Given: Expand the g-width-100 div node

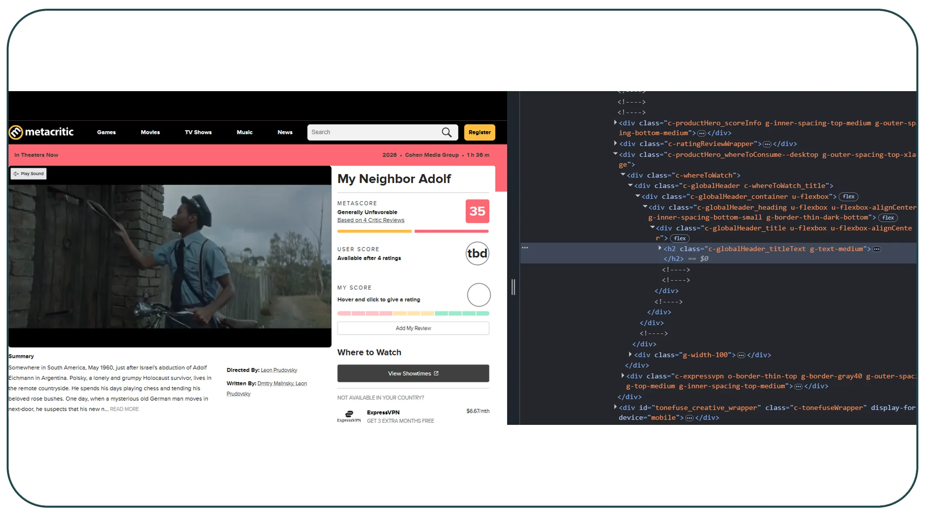Looking at the screenshot, I should coord(630,355).
